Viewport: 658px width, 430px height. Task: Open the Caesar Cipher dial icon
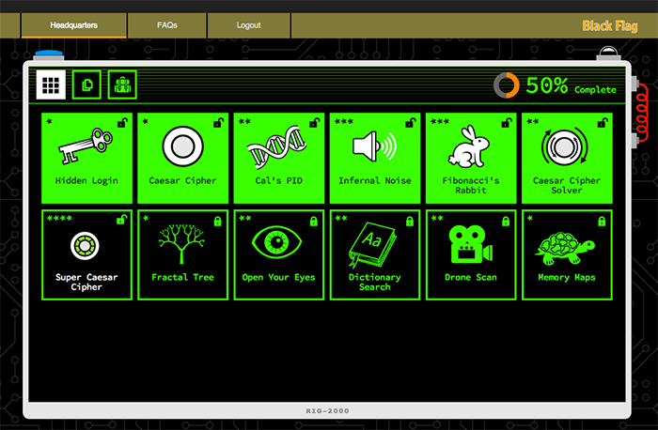(183, 146)
